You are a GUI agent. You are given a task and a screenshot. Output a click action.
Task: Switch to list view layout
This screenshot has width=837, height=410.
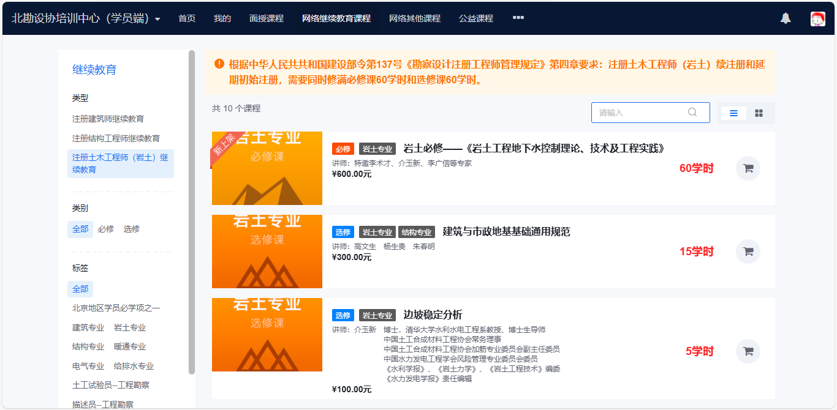point(733,113)
